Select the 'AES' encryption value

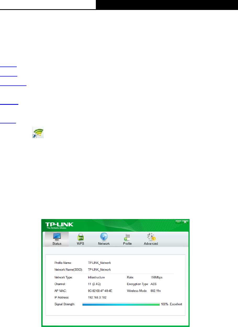pos(153,284)
